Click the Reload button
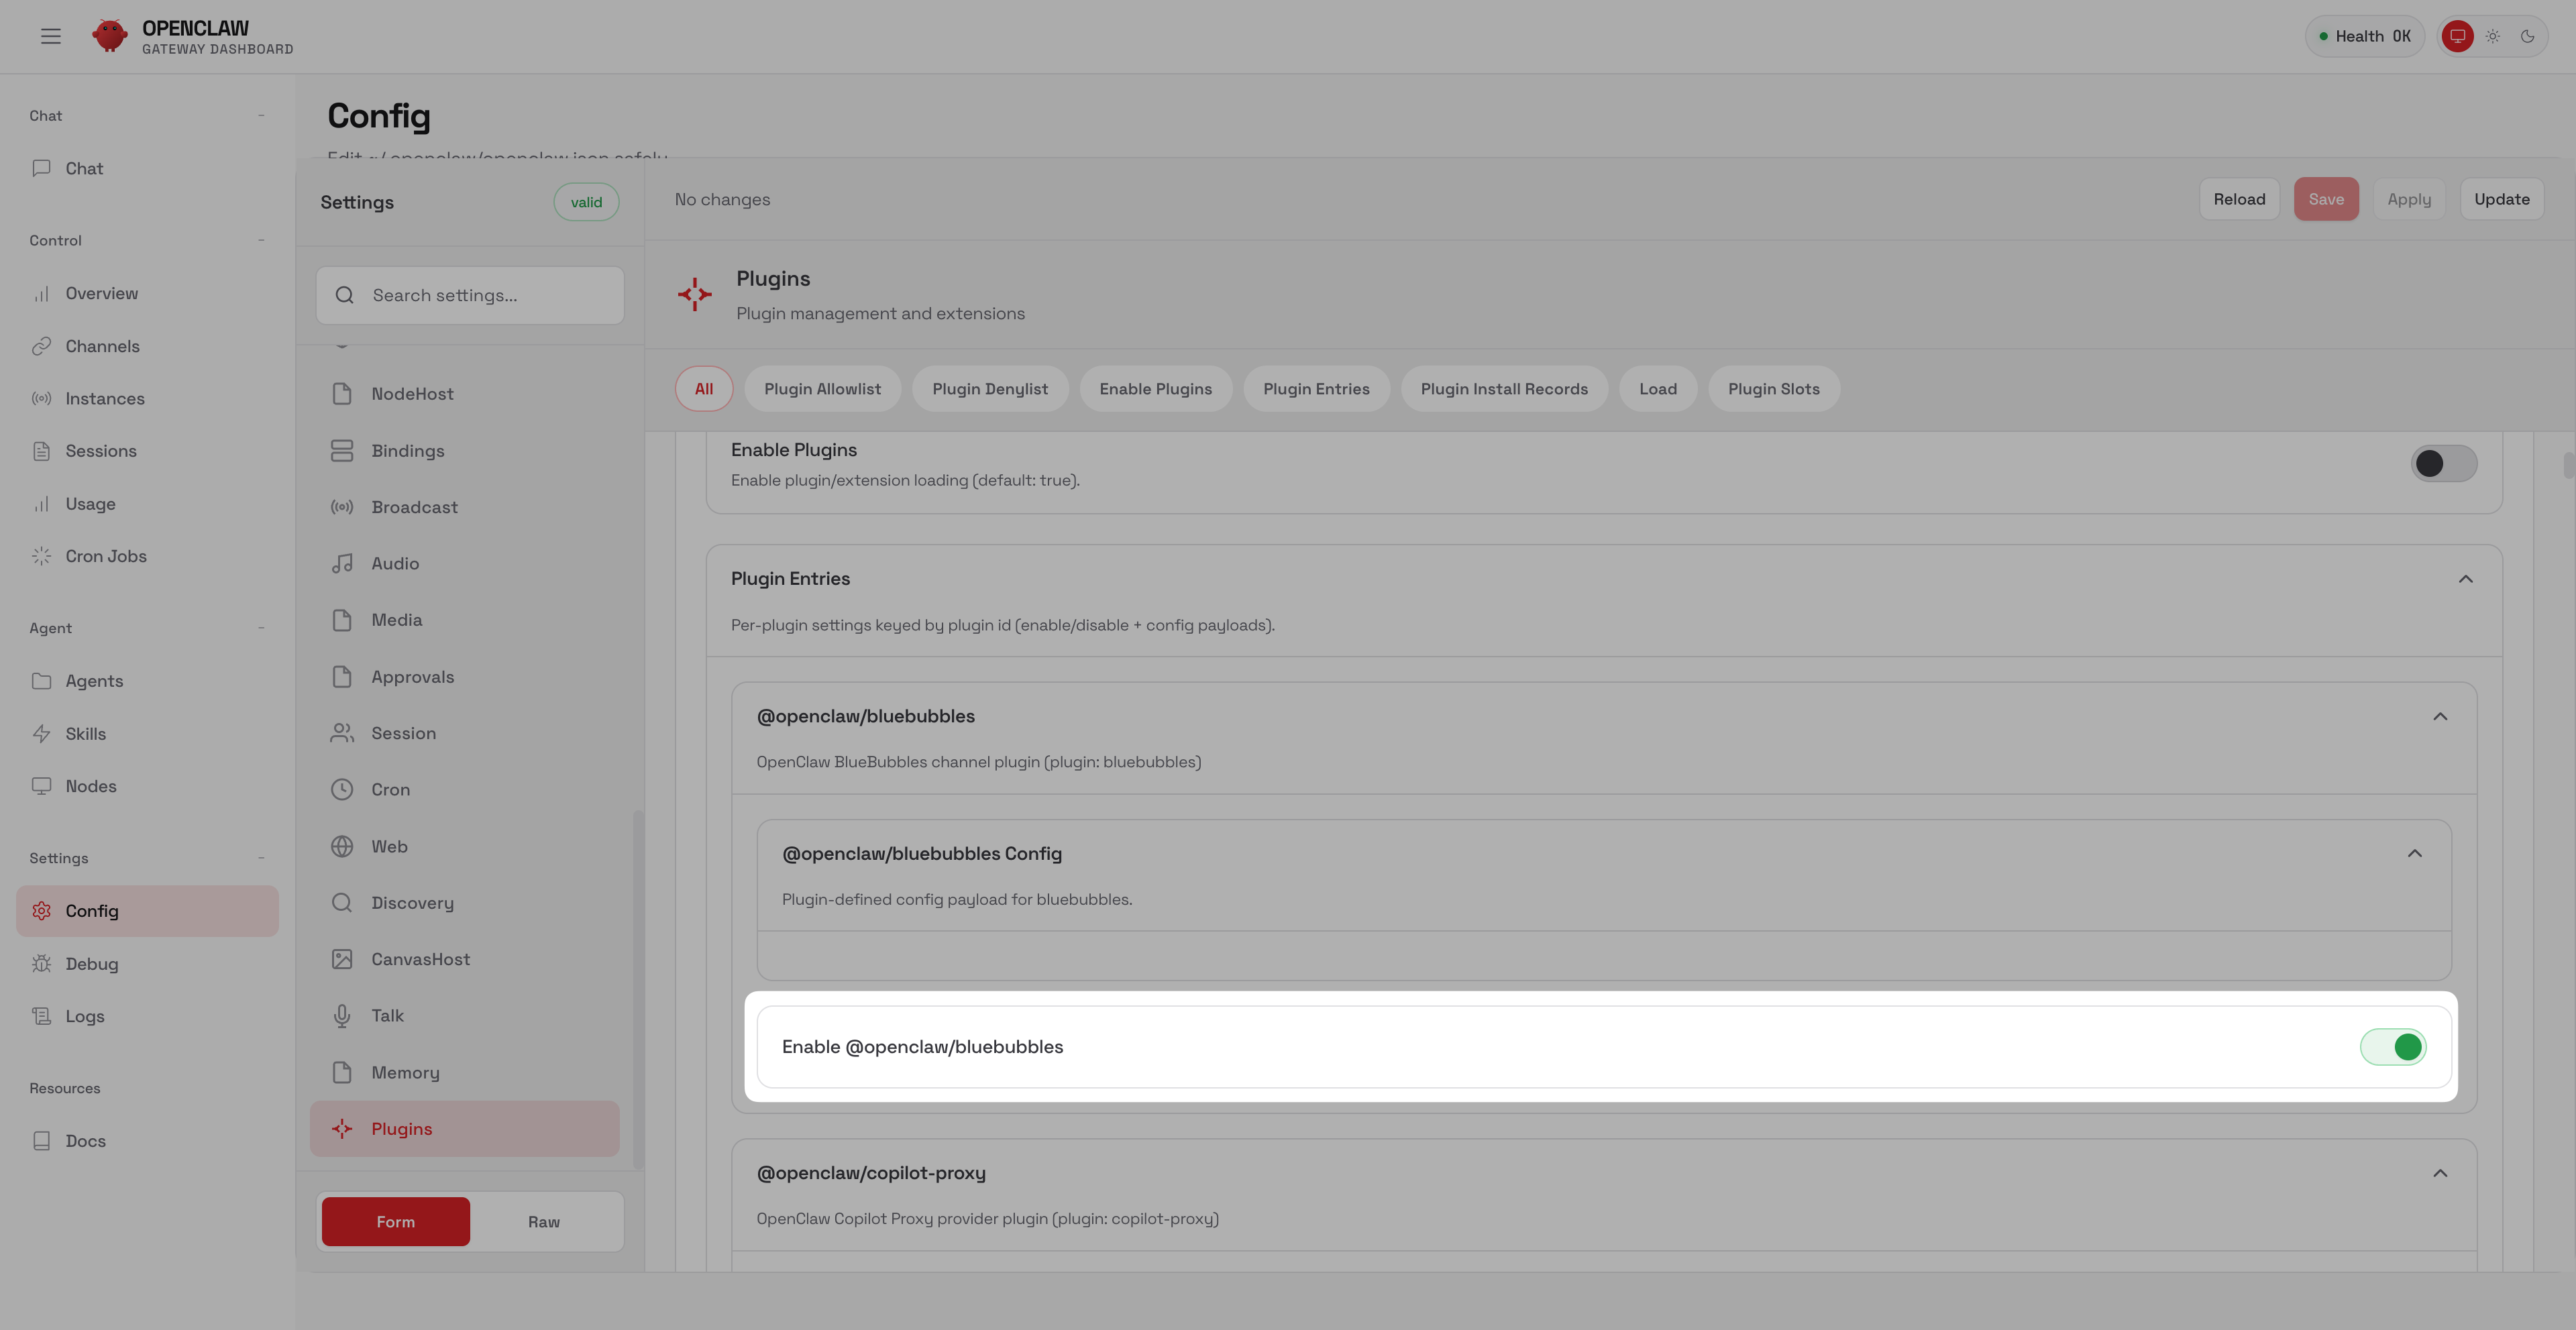Screen dimensions: 2576x1330 tap(2239, 198)
